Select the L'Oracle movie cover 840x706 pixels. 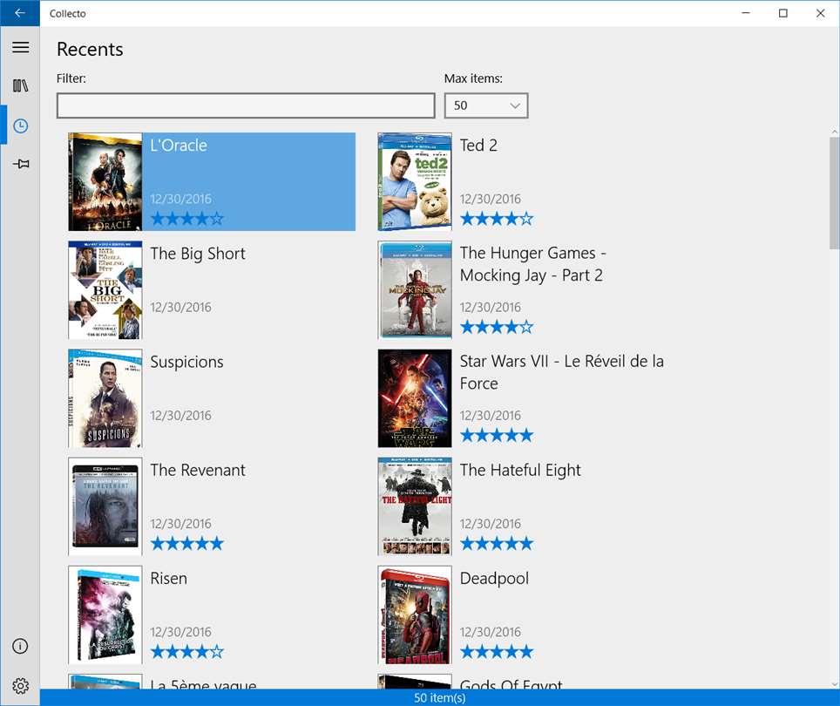point(105,182)
